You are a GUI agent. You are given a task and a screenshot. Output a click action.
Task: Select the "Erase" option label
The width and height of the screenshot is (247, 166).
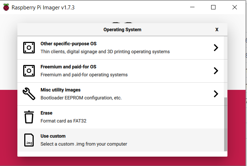tap(46, 113)
